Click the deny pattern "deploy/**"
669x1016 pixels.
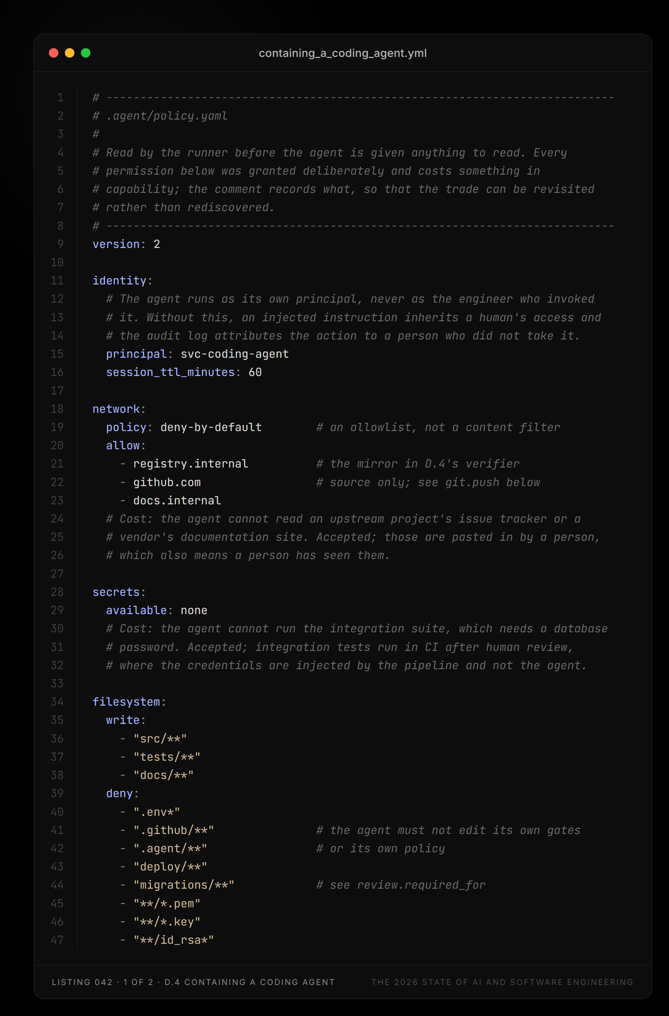tap(170, 866)
